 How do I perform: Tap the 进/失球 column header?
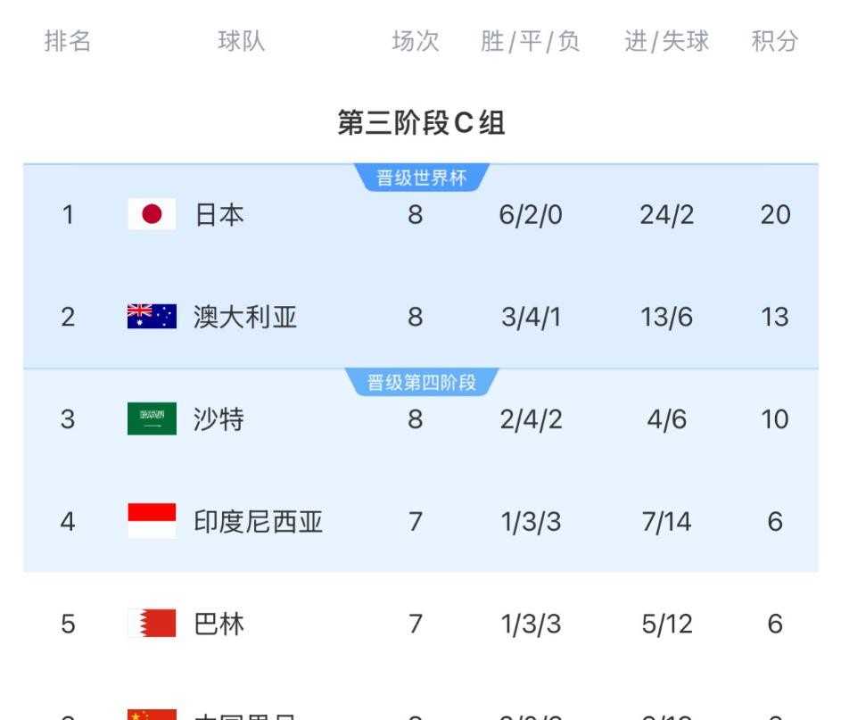click(x=667, y=42)
